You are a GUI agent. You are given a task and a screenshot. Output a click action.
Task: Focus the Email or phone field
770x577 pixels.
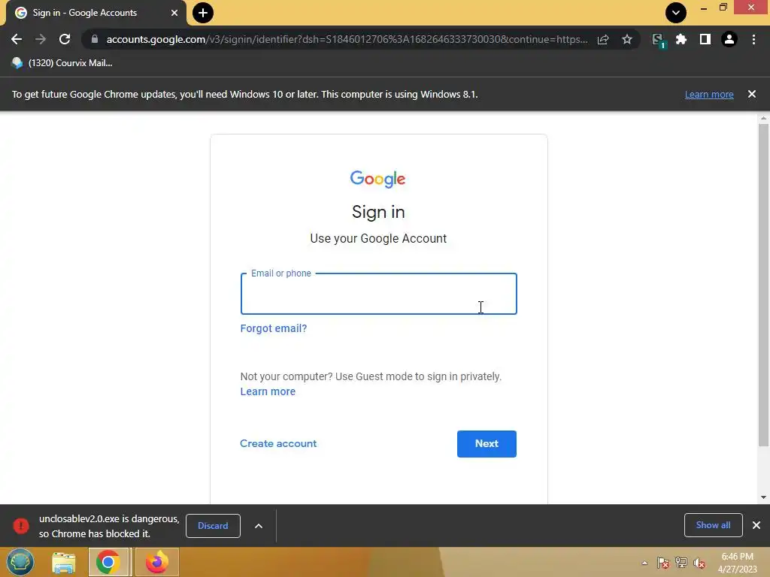pyautogui.click(x=379, y=294)
